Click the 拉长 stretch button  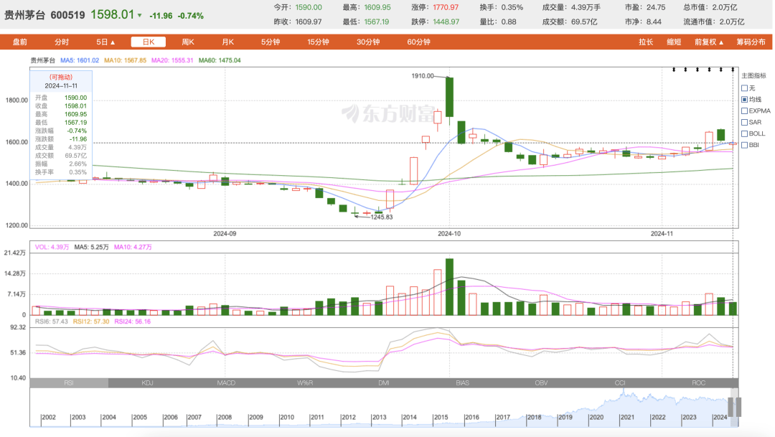click(646, 42)
